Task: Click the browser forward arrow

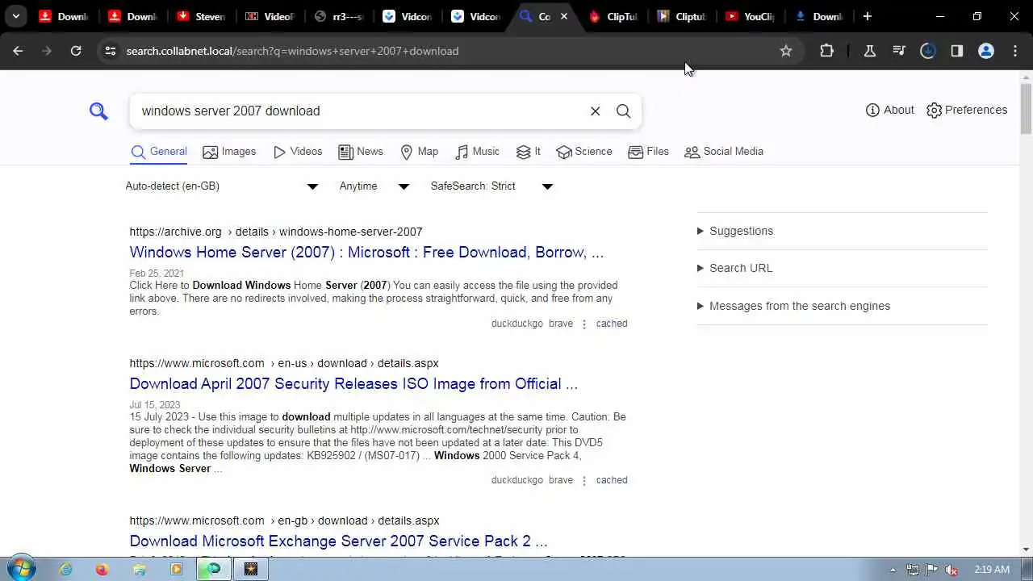Action: (47, 51)
